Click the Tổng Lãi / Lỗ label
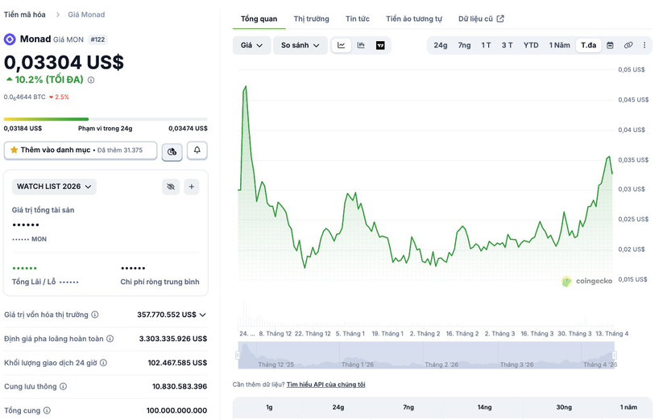This screenshot has height=420, width=667. (34, 282)
